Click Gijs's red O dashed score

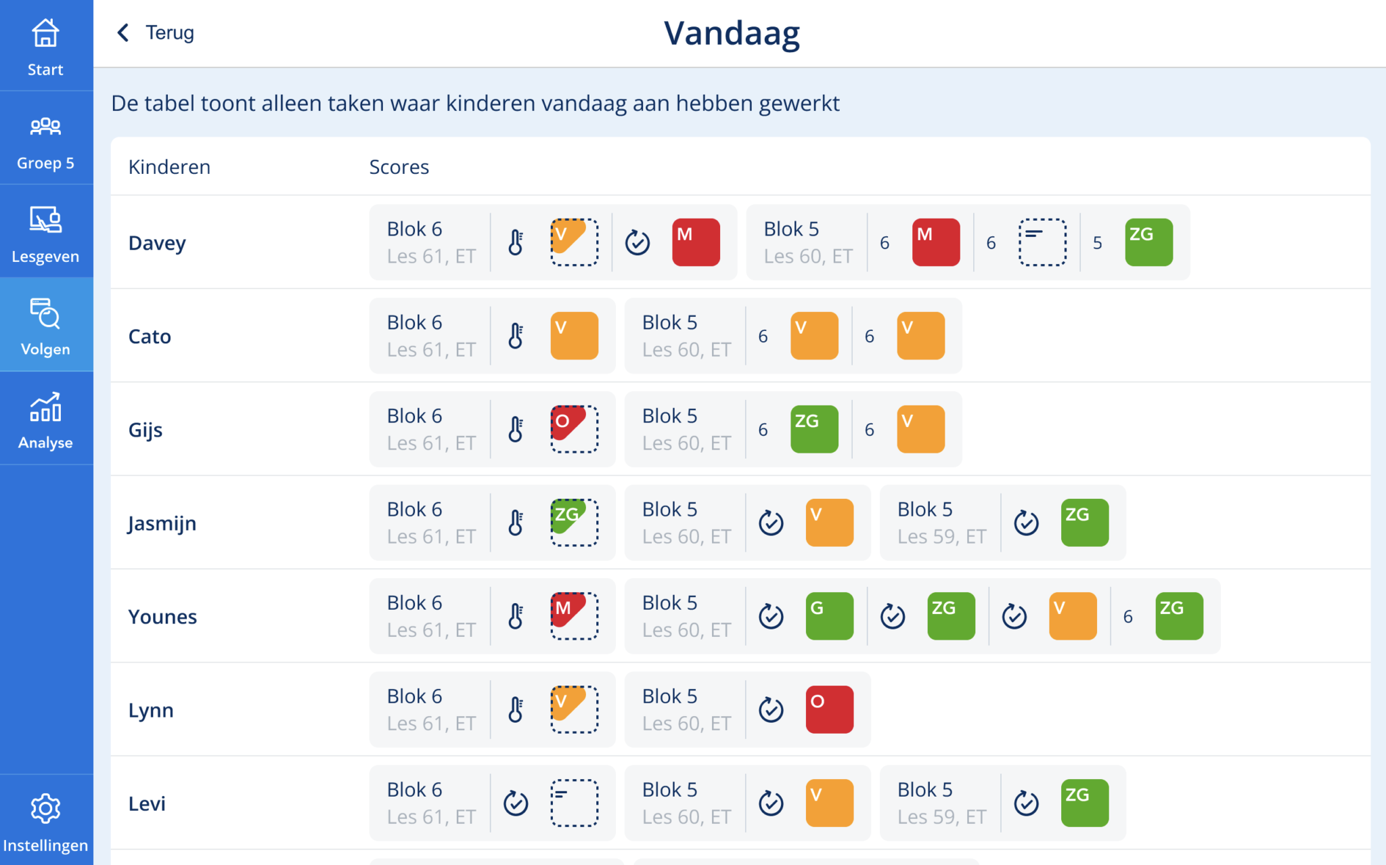575,429
